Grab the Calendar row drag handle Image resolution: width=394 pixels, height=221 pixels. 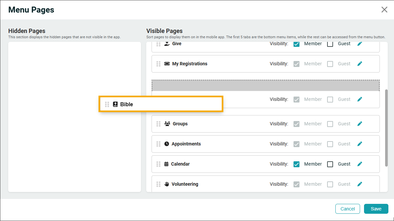pos(158,164)
